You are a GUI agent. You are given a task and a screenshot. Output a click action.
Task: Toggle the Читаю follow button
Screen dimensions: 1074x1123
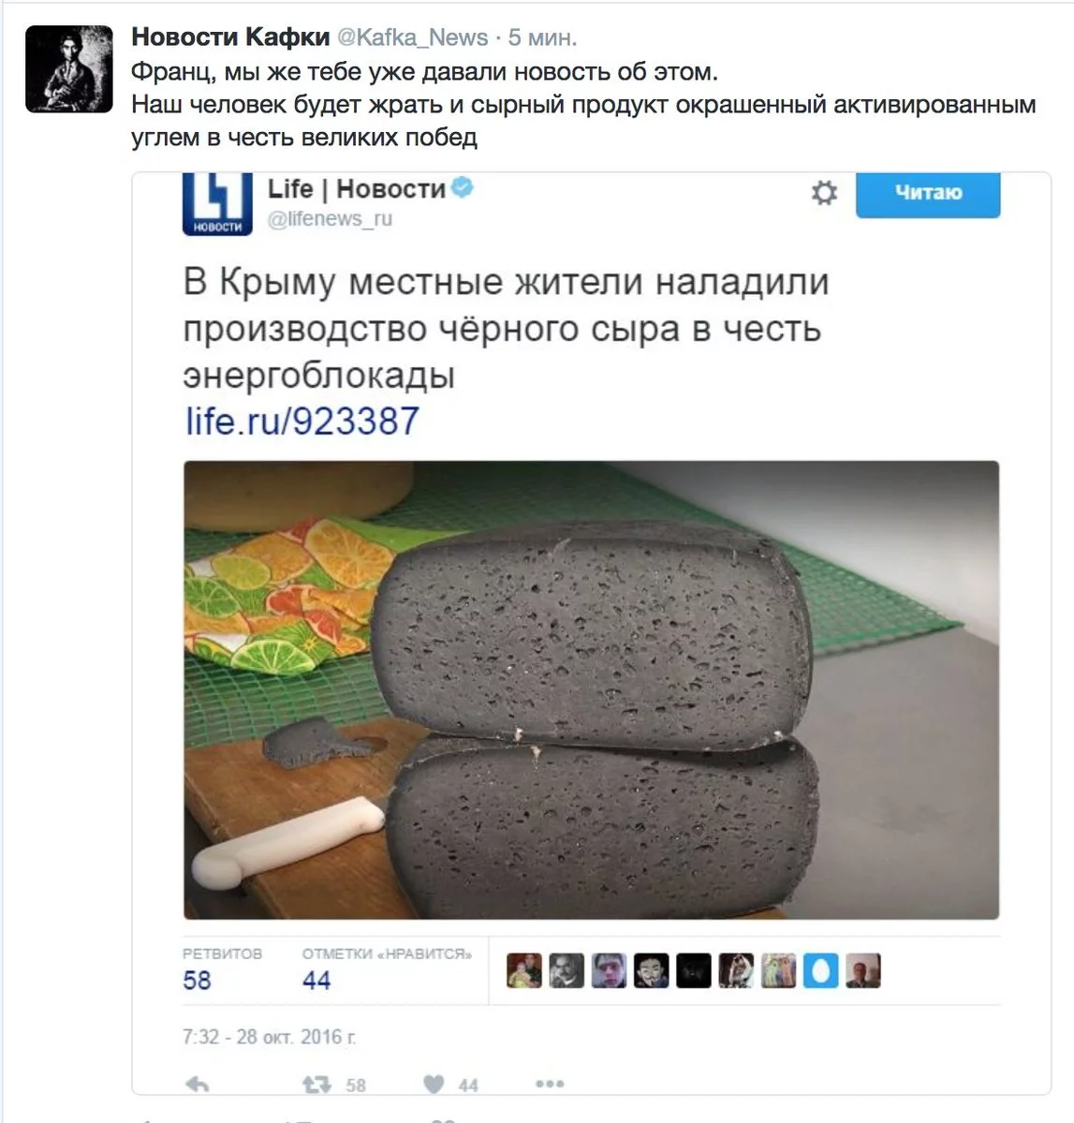[x=928, y=194]
